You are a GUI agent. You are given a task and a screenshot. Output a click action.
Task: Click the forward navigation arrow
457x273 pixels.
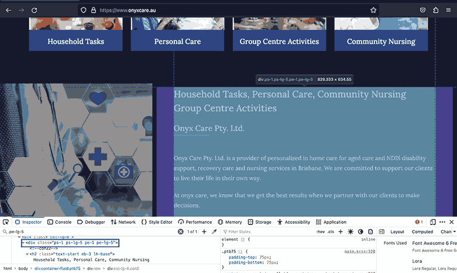pyautogui.click(x=21, y=10)
